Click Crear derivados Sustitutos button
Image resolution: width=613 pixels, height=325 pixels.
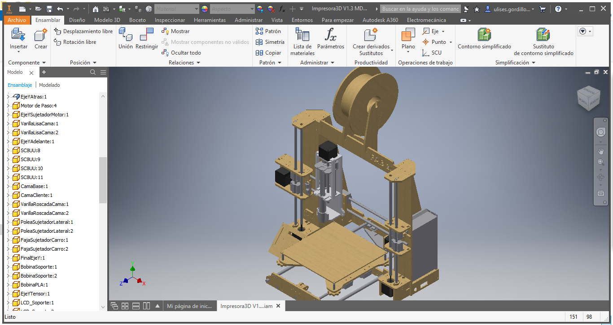tap(371, 42)
